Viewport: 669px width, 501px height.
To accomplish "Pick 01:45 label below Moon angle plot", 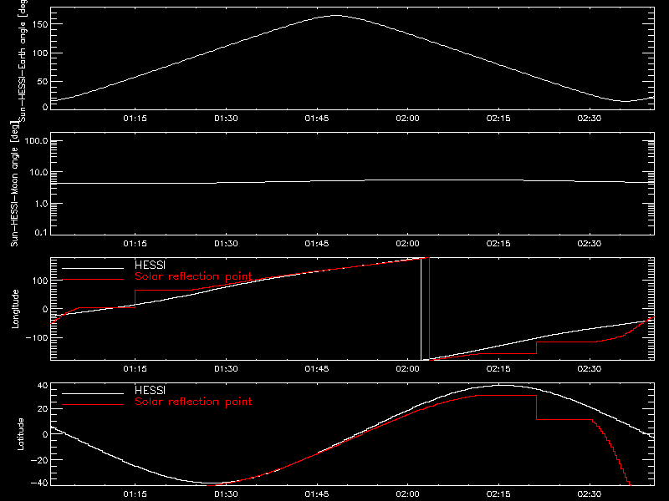I will [317, 244].
